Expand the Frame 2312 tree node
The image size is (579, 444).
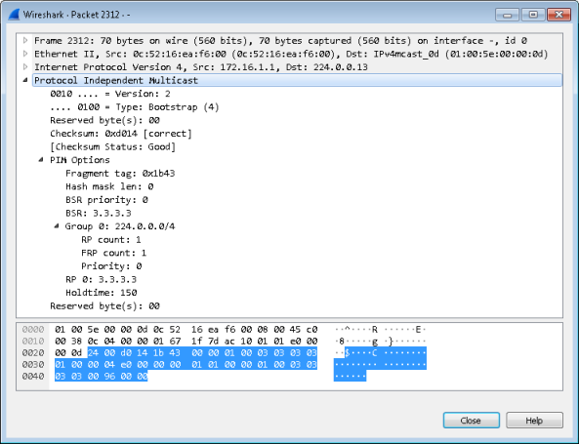pos(25,40)
